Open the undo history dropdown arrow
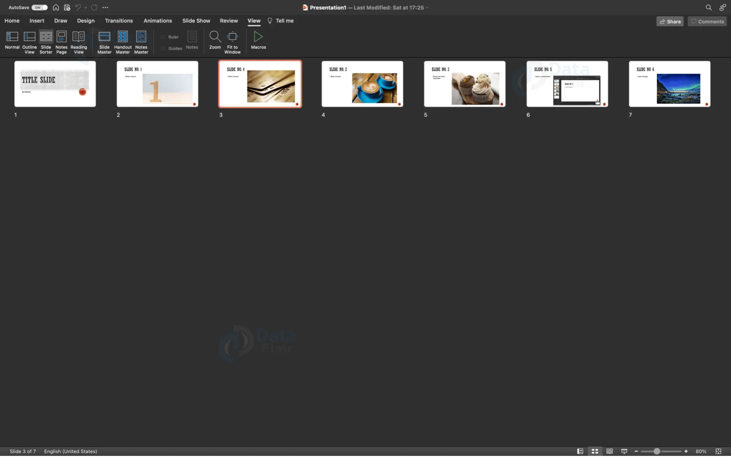Screen dimensions: 731x457 point(85,7)
